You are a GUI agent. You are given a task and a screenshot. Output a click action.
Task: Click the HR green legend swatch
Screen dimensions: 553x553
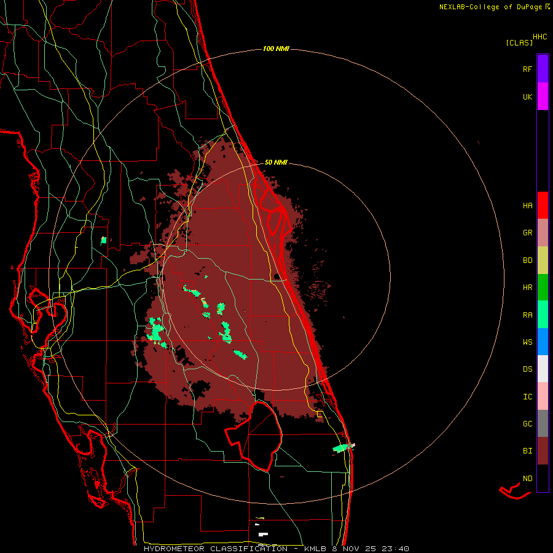(x=543, y=287)
